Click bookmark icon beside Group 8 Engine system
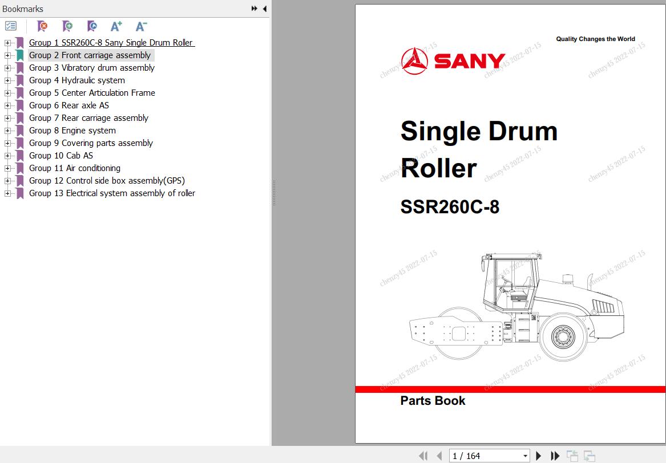 [x=19, y=130]
